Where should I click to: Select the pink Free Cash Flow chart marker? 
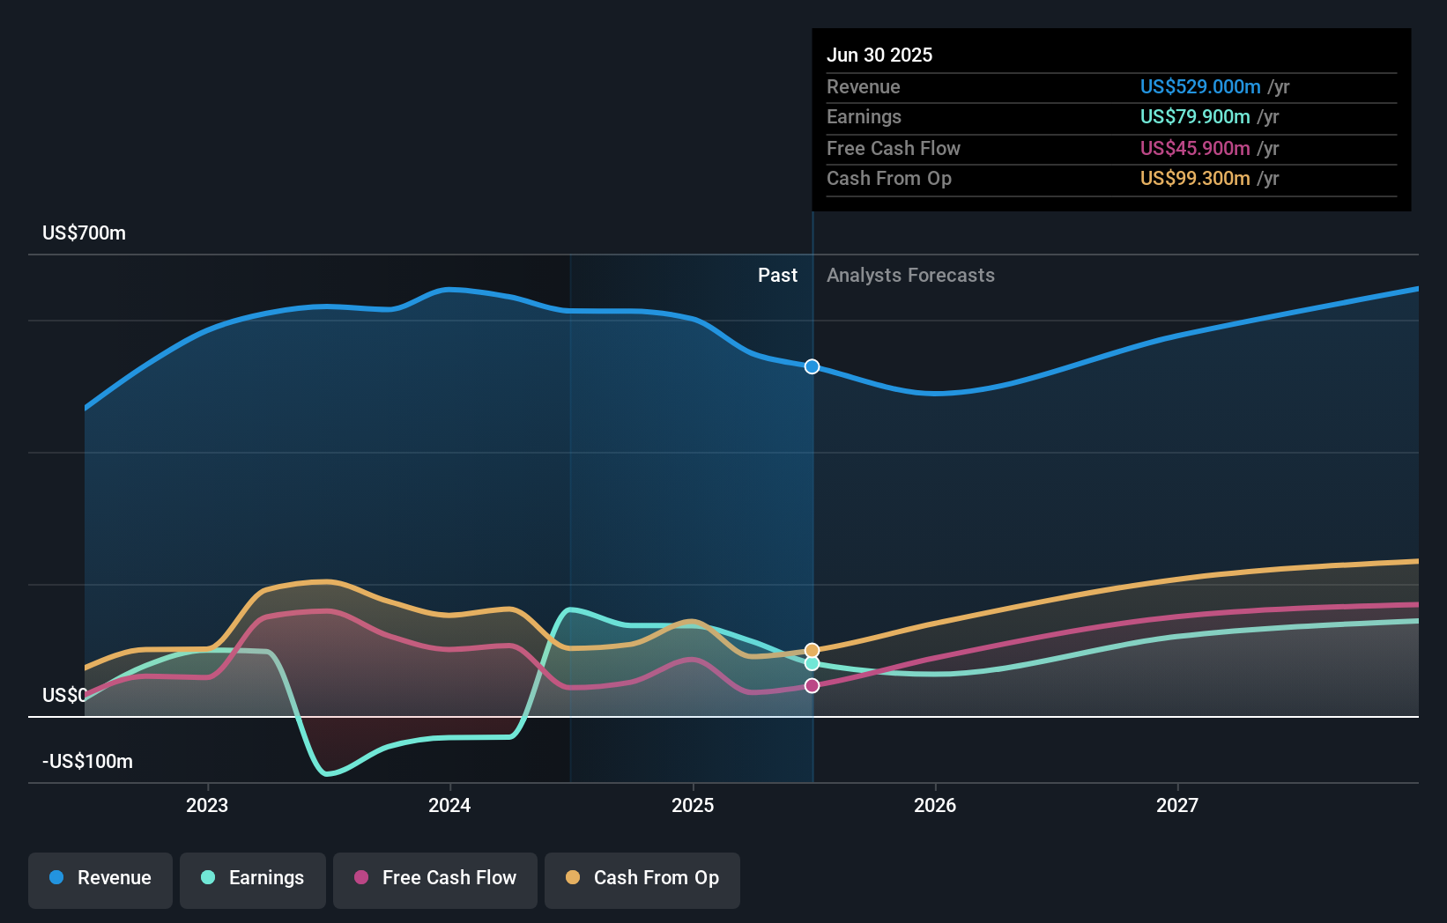point(811,685)
